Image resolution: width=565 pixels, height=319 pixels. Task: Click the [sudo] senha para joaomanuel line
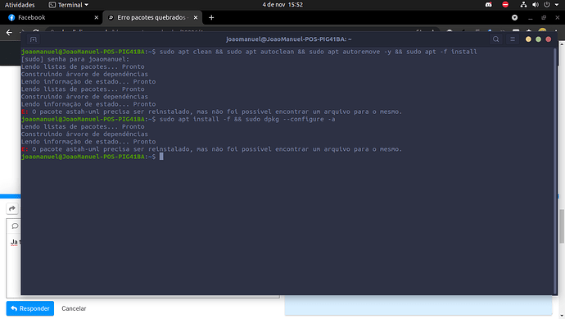coord(75,59)
